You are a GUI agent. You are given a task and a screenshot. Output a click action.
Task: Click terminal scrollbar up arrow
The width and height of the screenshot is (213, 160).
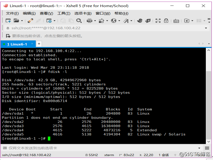209,50
